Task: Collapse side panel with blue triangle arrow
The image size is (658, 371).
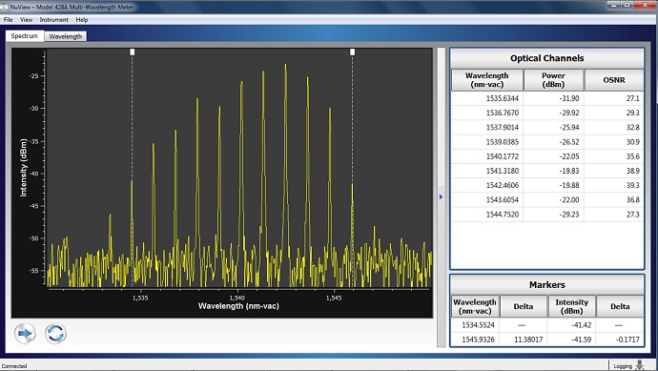Action: tap(441, 196)
